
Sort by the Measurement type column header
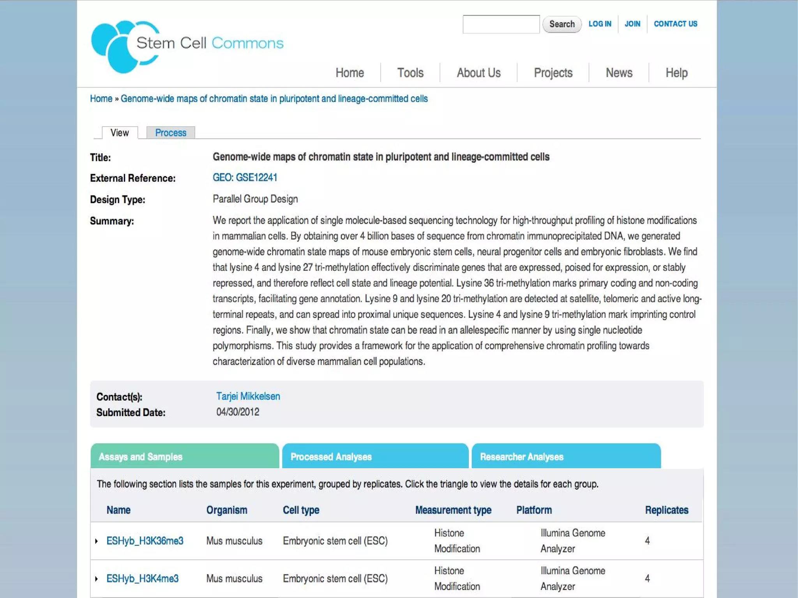pyautogui.click(x=453, y=510)
